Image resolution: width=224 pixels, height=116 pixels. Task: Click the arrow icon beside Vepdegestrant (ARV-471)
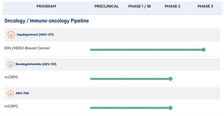(11, 35)
